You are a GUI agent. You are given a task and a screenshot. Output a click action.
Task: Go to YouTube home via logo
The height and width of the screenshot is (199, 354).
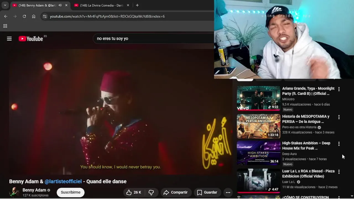click(31, 39)
